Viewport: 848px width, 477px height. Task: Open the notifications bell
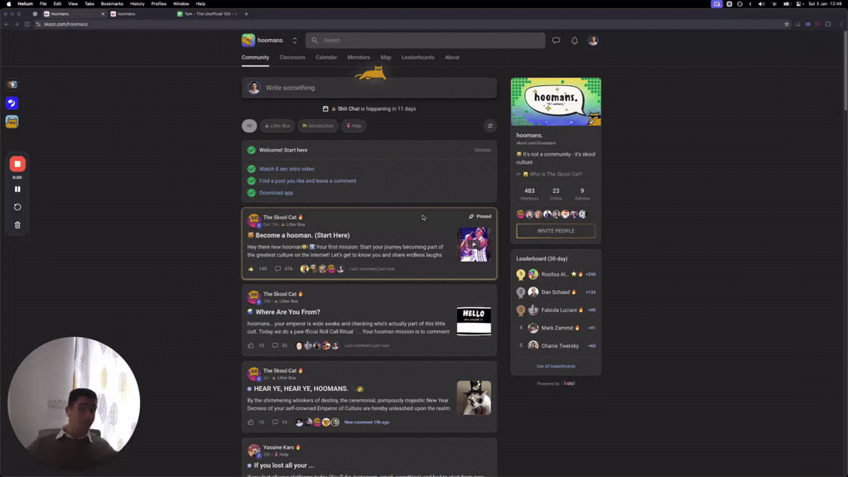tap(575, 40)
